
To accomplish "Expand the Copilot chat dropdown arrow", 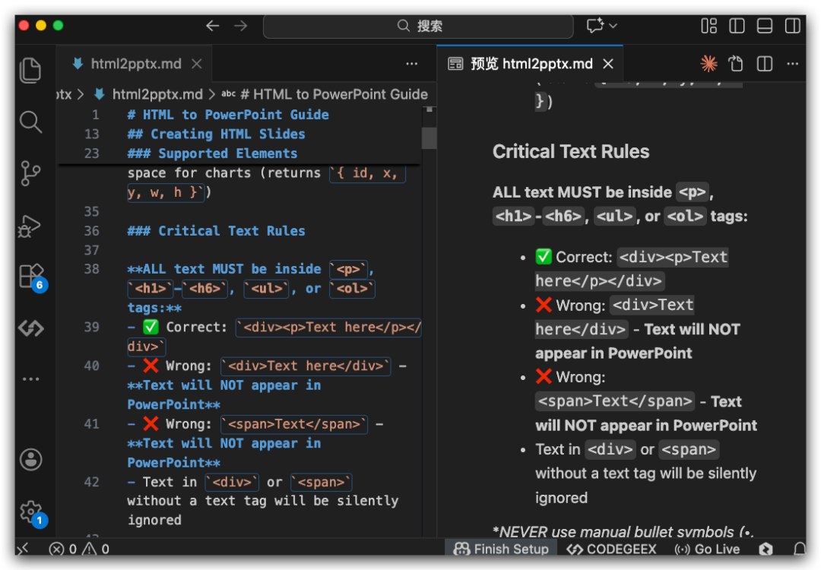I will click(x=613, y=26).
